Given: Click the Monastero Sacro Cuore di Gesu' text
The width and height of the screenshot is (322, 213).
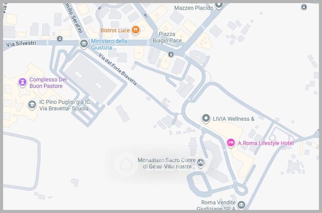Looking at the screenshot, I should pos(167,163).
